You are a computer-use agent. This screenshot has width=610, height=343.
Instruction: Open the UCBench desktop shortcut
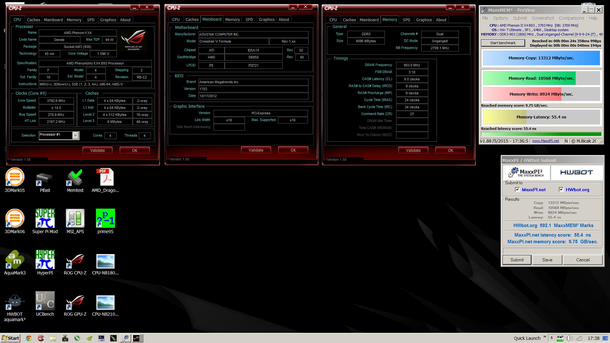coord(45,304)
